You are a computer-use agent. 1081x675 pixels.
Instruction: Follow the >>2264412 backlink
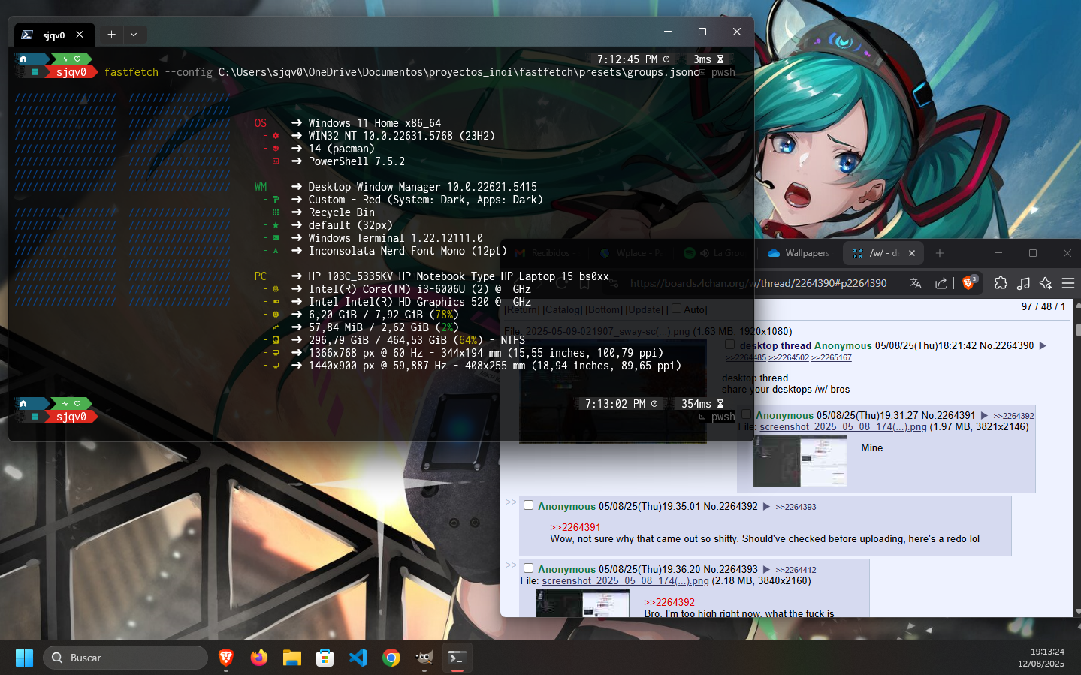(796, 570)
